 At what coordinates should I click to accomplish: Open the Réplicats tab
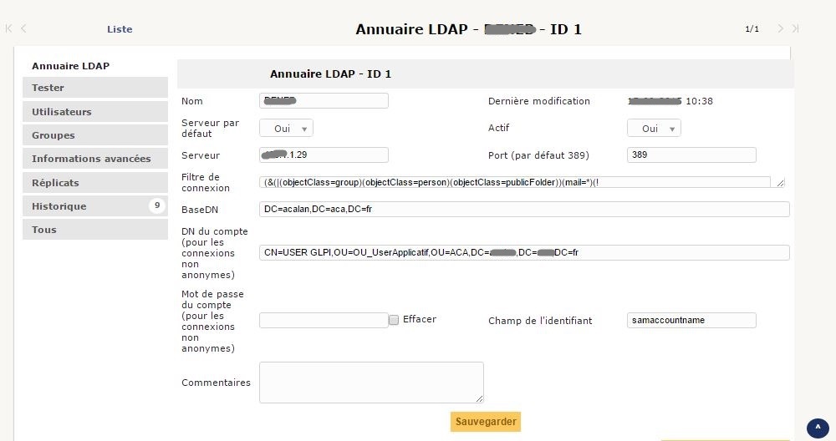[x=94, y=182]
